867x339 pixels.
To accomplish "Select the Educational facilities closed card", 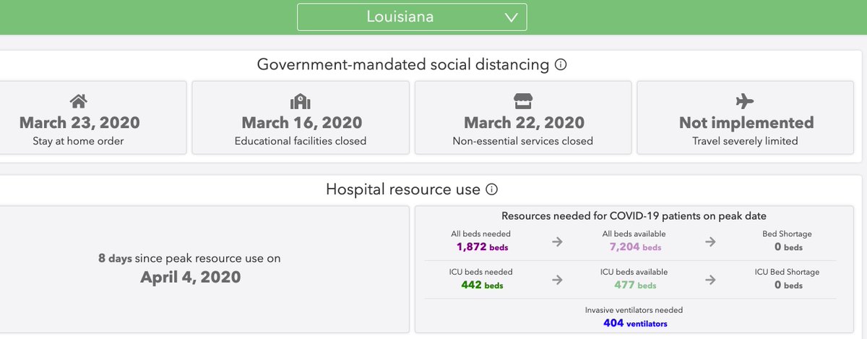I will (x=301, y=118).
